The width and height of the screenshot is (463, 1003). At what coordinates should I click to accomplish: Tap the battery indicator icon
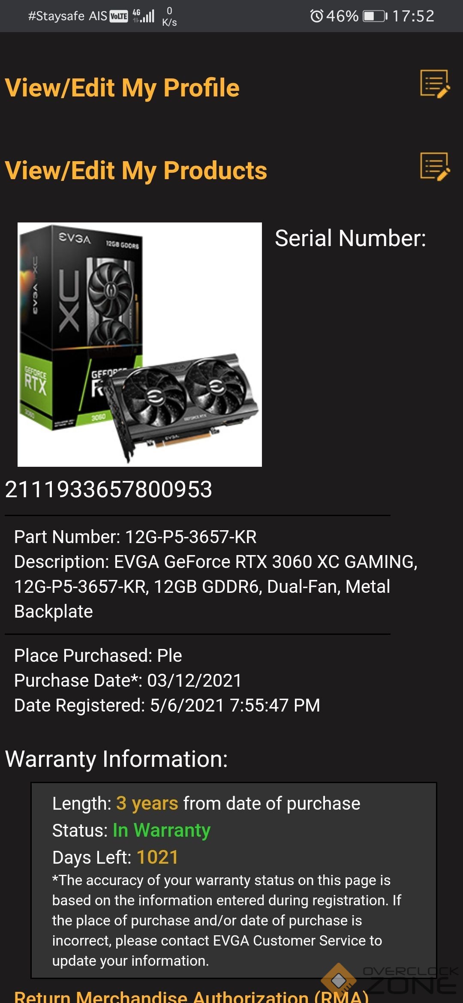coord(376,16)
